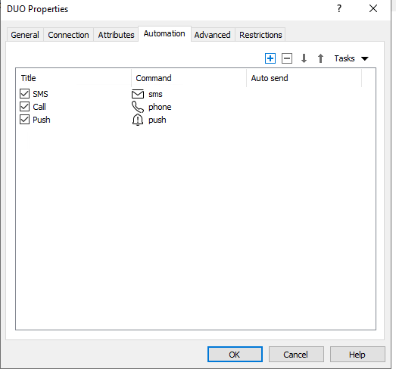Viewport: 396px width, 369px height.
Task: Click the bell icon beside push
Action: [x=138, y=120]
